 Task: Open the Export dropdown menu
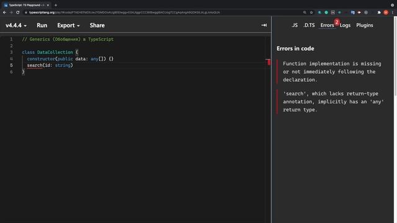click(68, 25)
